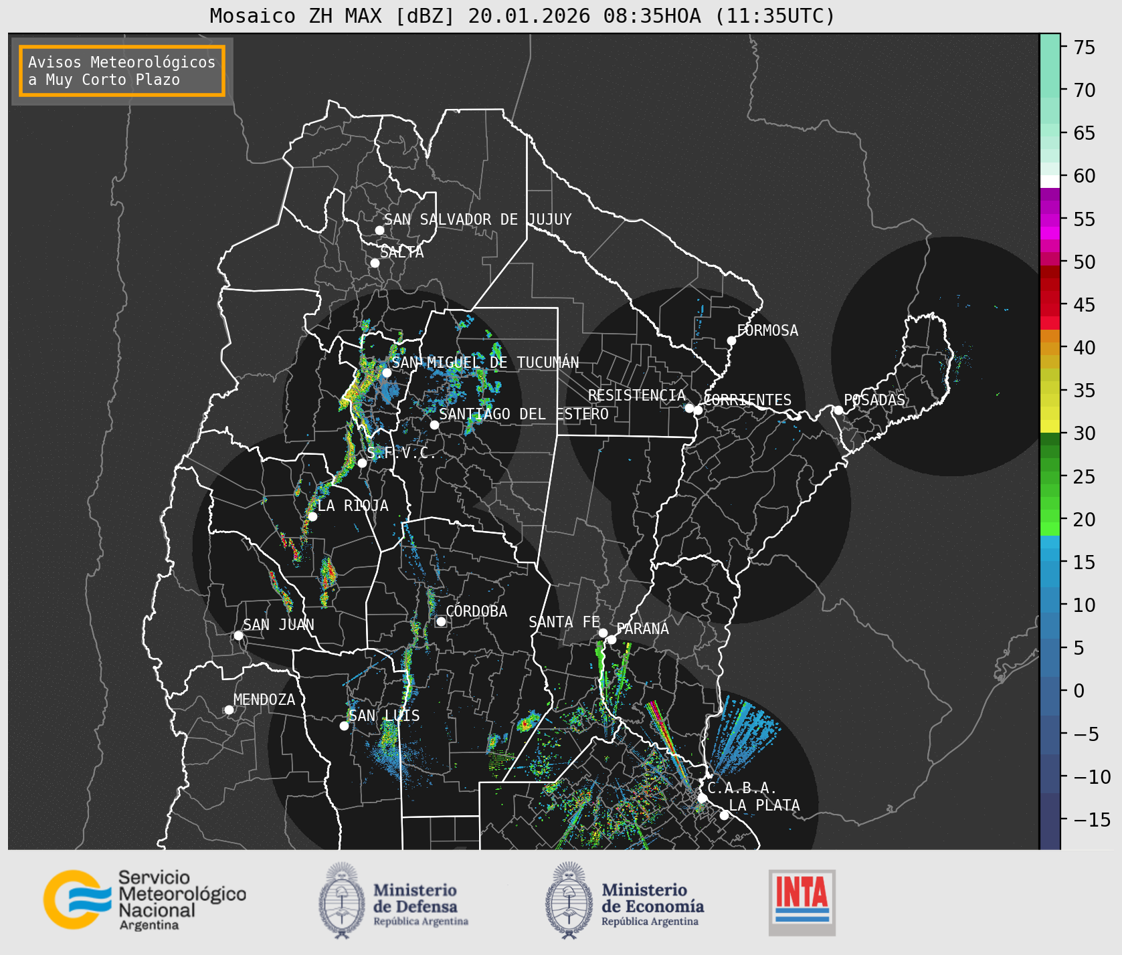This screenshot has height=955, width=1122.
Task: Select the San Salvador de Jujuy marker dot
Action: [x=379, y=230]
